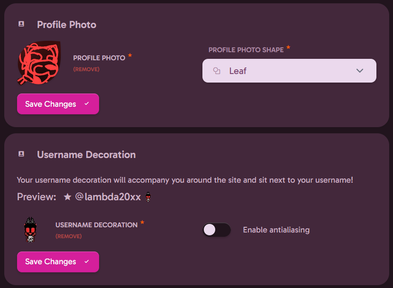393x288 pixels.
Task: Click the star icon before @lambda20xx
Action: pos(67,197)
